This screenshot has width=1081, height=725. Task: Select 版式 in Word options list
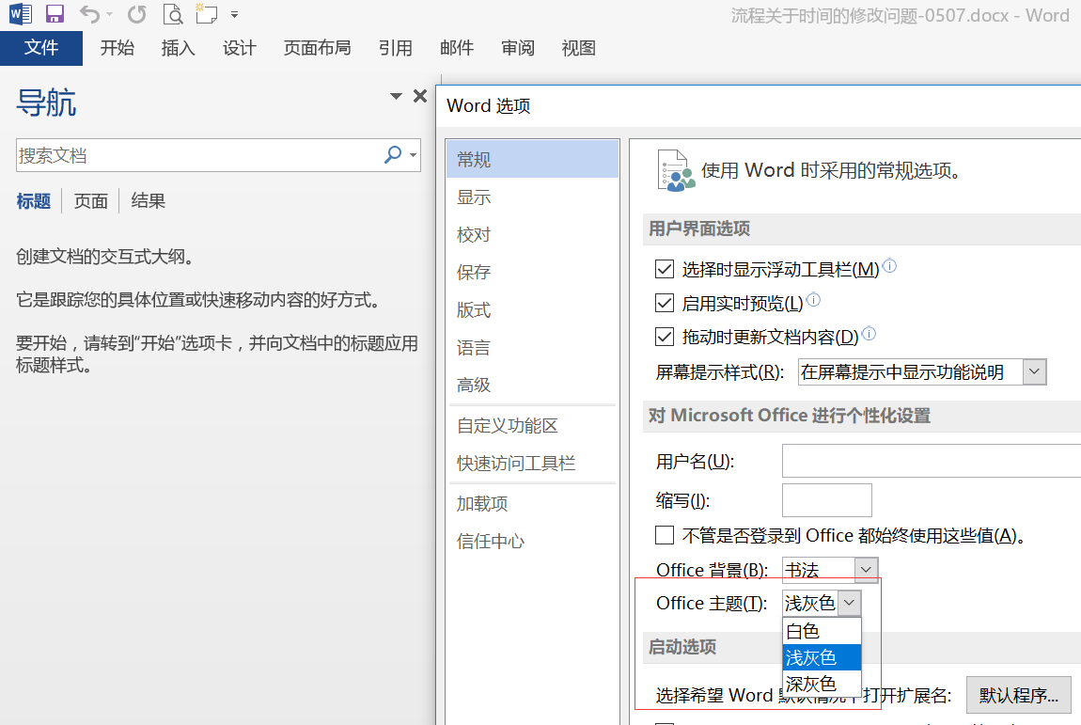(x=532, y=309)
